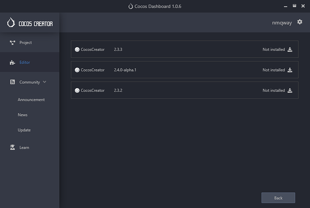Open the Learn section

click(x=24, y=148)
